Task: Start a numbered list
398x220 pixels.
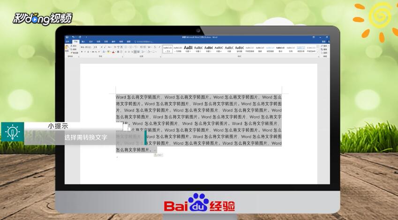Action: pyautogui.click(x=131, y=47)
